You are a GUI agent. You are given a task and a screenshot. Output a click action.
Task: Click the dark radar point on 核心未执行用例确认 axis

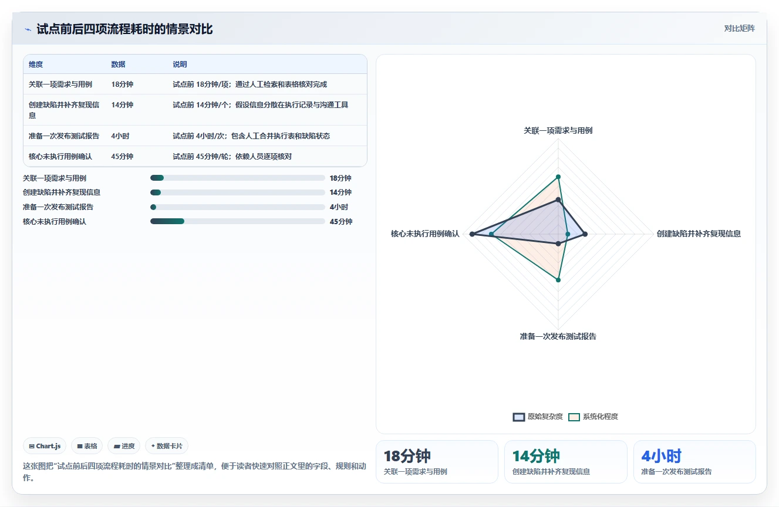coord(472,234)
